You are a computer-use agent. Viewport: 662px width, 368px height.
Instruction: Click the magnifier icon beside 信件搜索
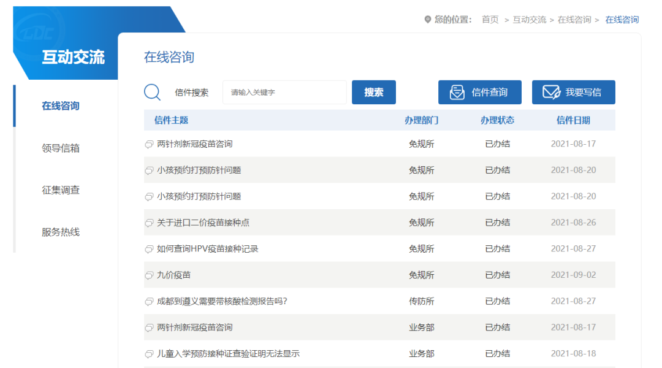point(152,93)
